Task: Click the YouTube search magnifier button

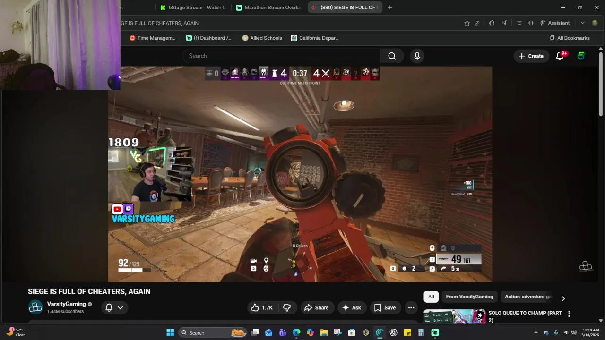Action: tap(392, 56)
